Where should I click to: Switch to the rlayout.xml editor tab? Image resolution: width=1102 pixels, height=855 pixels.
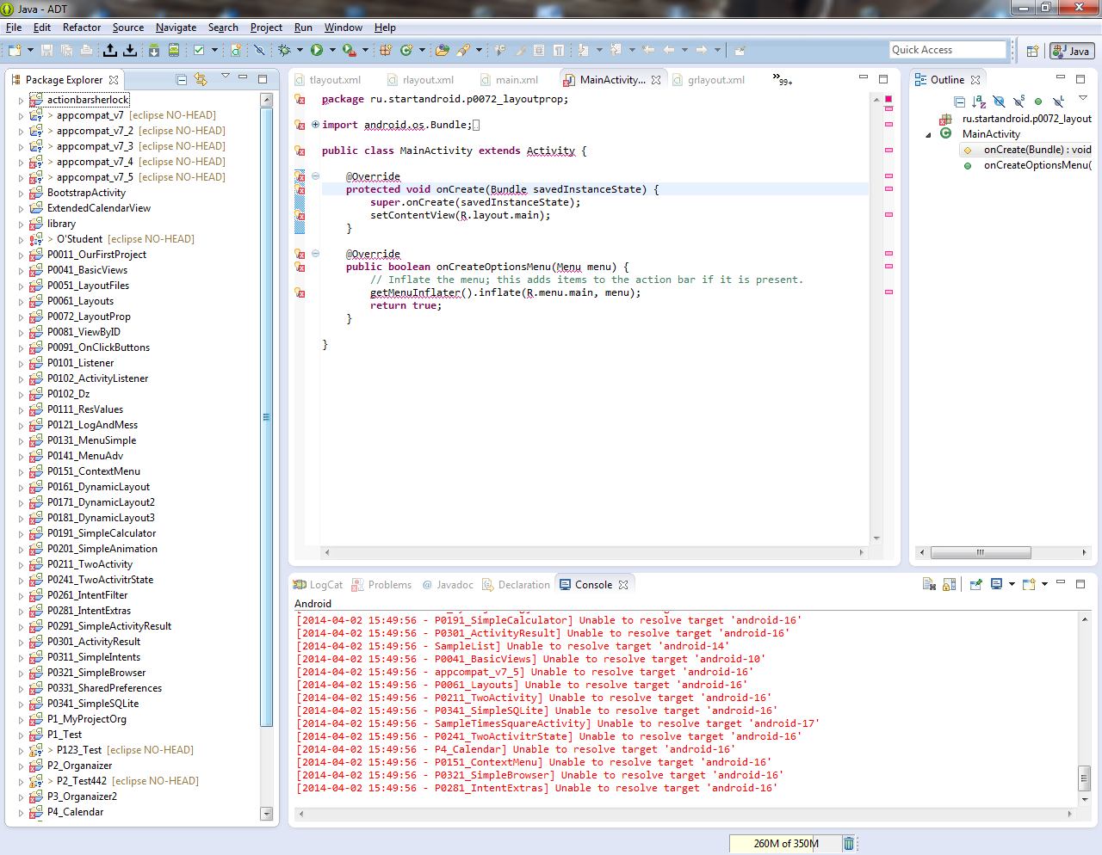point(420,80)
